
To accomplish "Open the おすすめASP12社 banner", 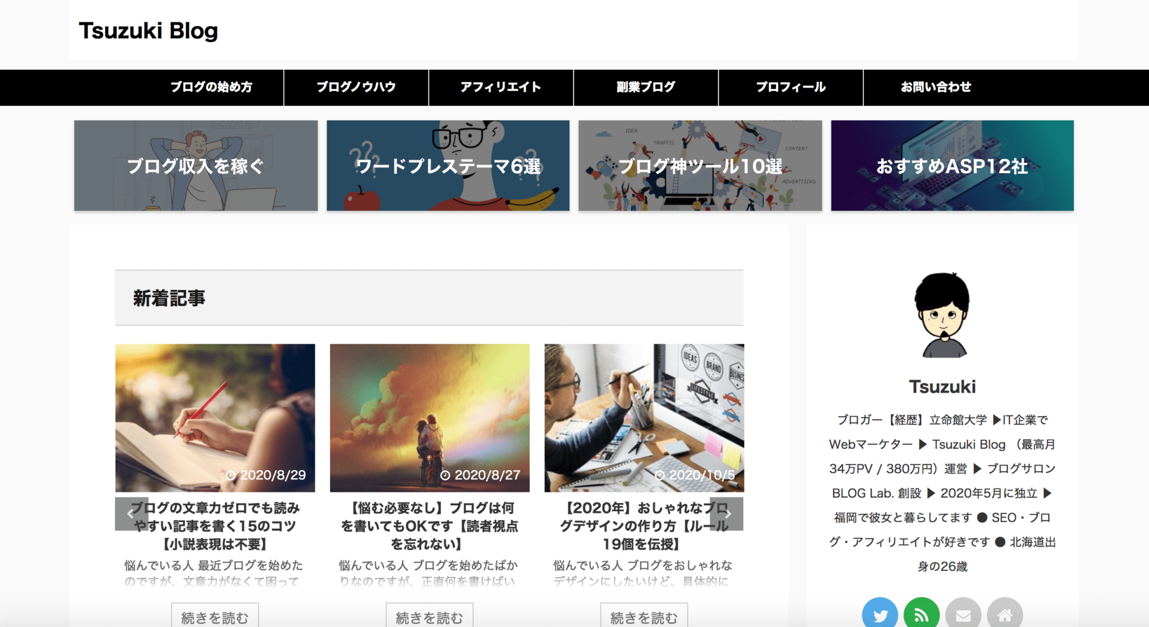I will [953, 165].
